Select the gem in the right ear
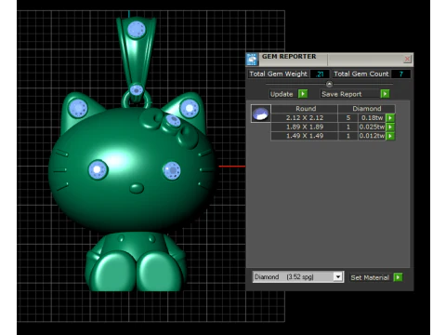This screenshot has height=335, width=446. pos(189,109)
